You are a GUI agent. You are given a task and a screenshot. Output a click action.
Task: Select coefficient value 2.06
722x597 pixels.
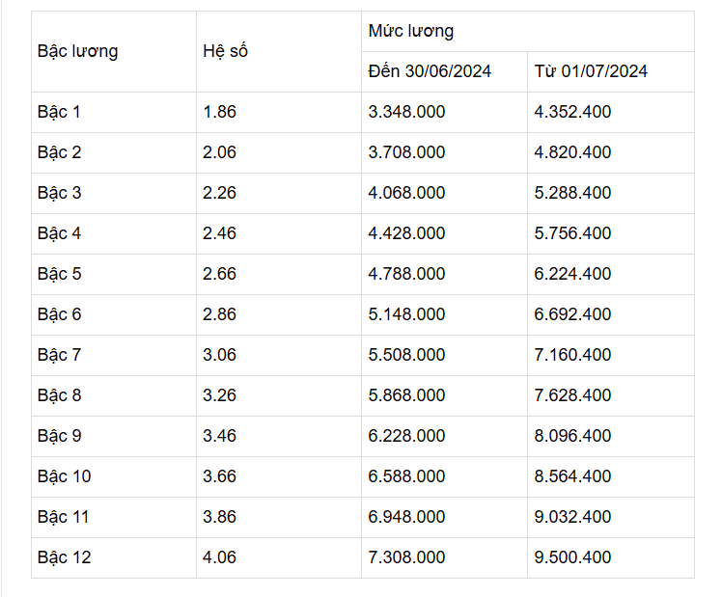(x=219, y=152)
